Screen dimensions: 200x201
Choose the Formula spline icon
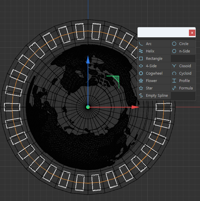click(174, 88)
